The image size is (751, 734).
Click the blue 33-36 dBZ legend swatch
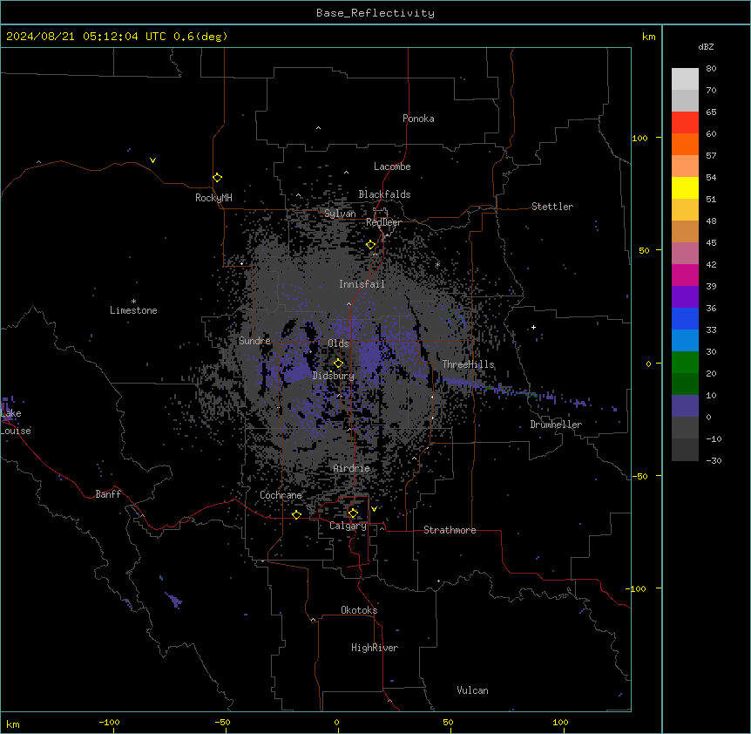(x=685, y=318)
